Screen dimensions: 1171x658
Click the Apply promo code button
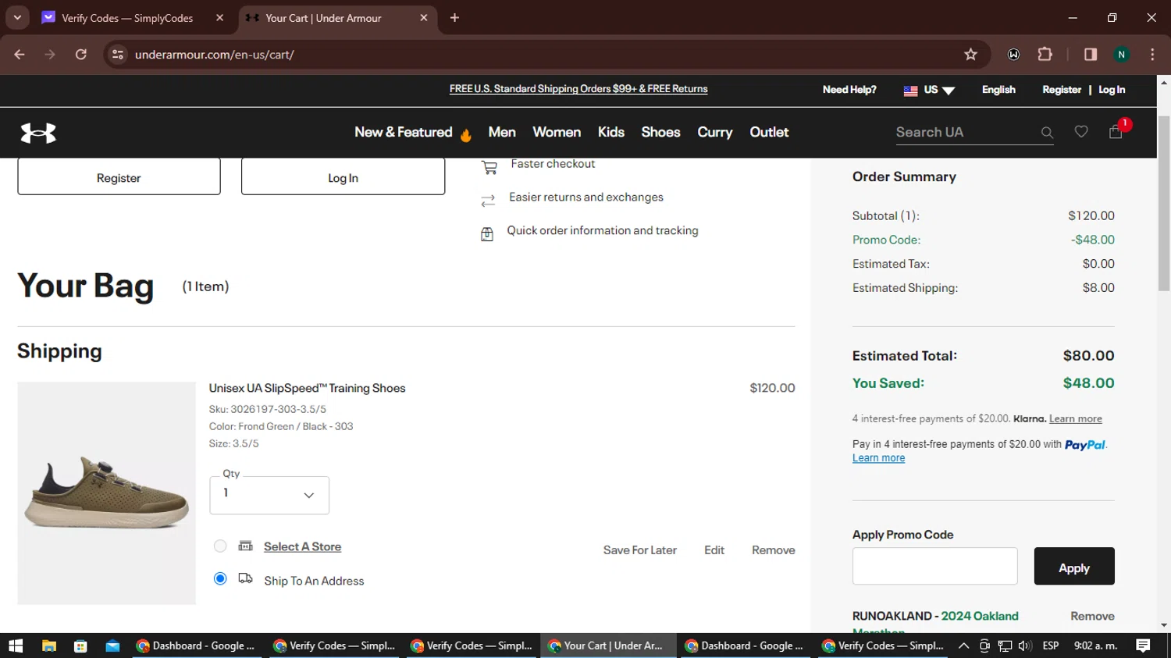click(x=1074, y=567)
